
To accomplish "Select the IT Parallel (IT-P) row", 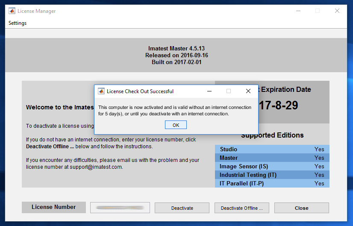I will [272, 183].
